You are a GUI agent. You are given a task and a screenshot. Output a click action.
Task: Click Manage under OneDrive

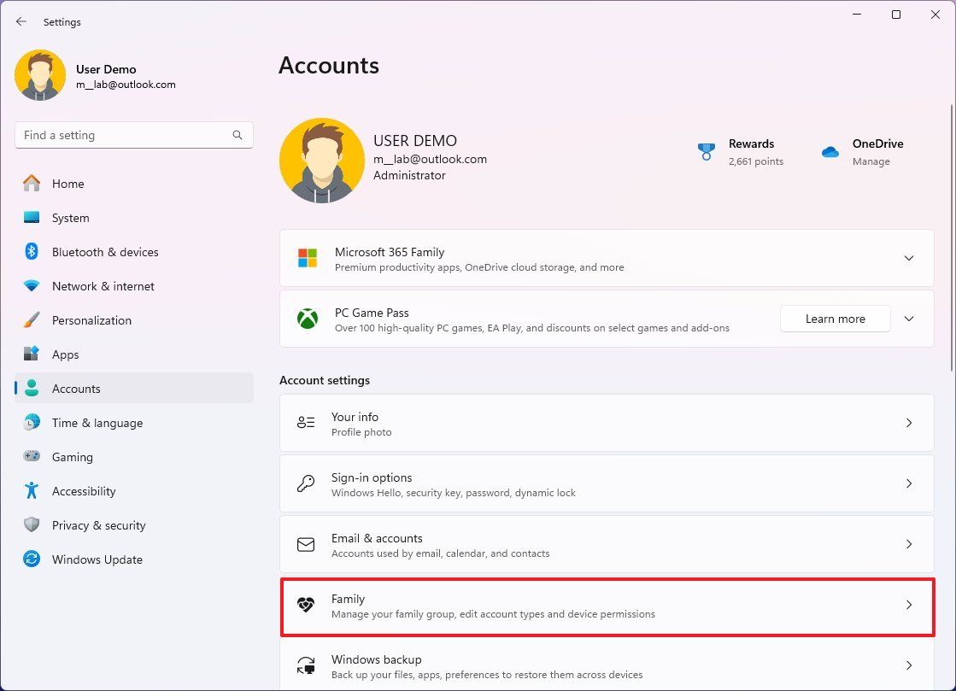click(x=871, y=161)
